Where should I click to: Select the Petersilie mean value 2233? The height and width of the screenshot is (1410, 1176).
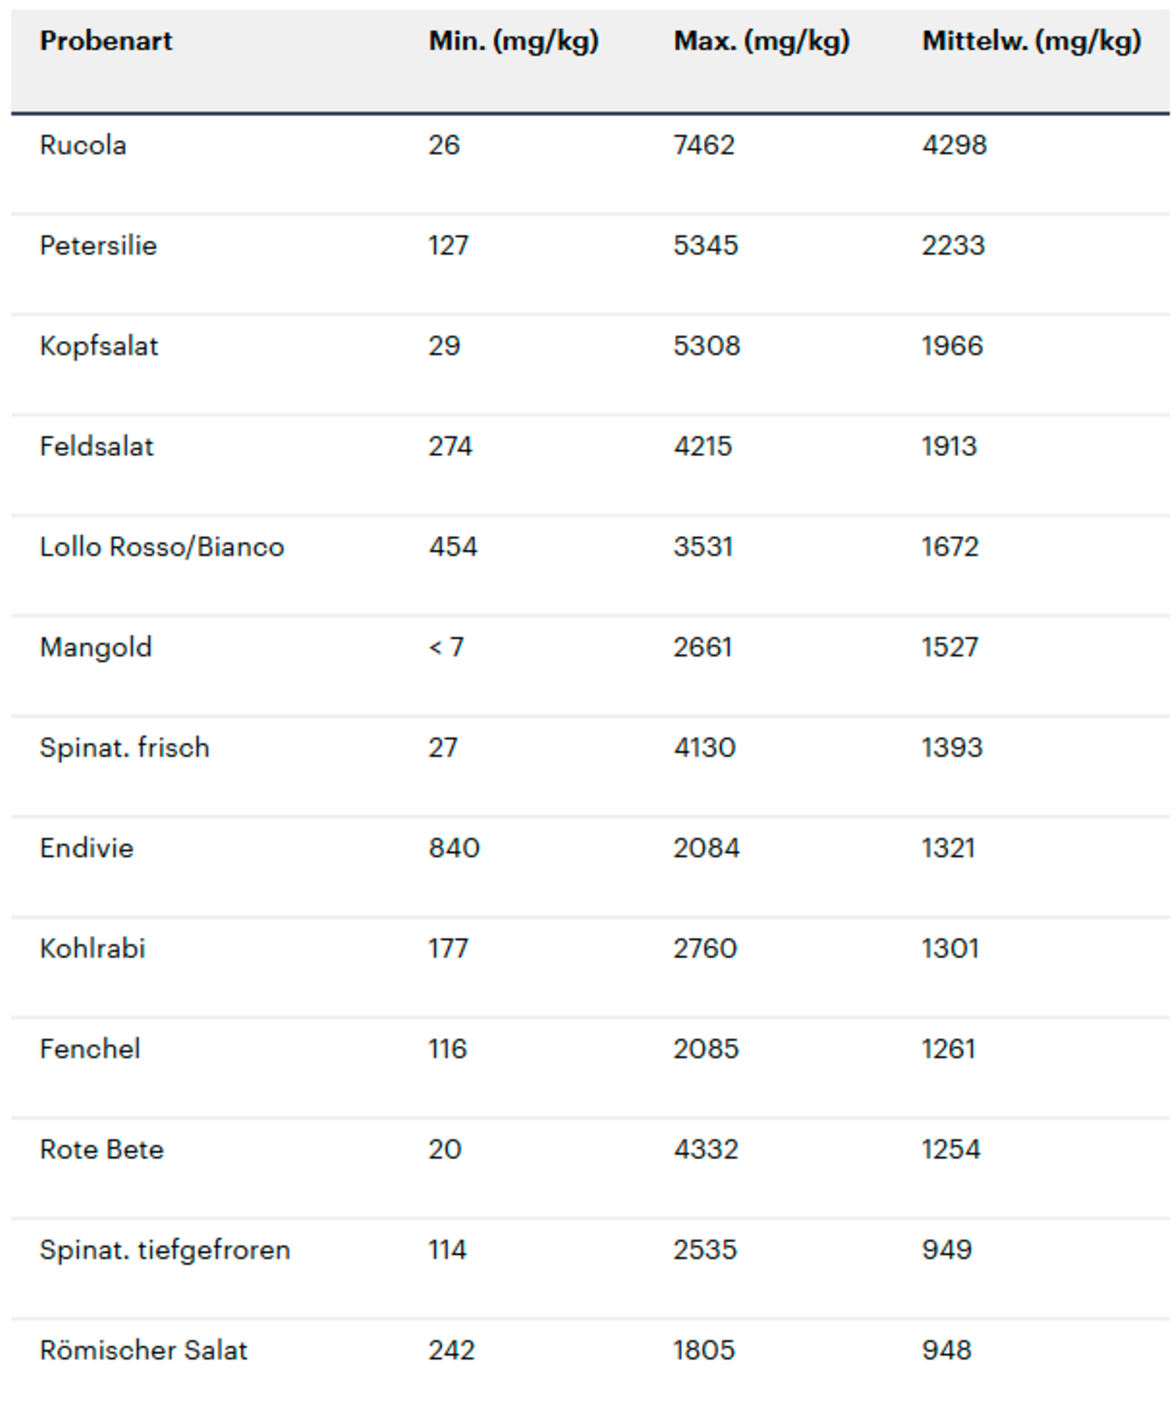[953, 246]
